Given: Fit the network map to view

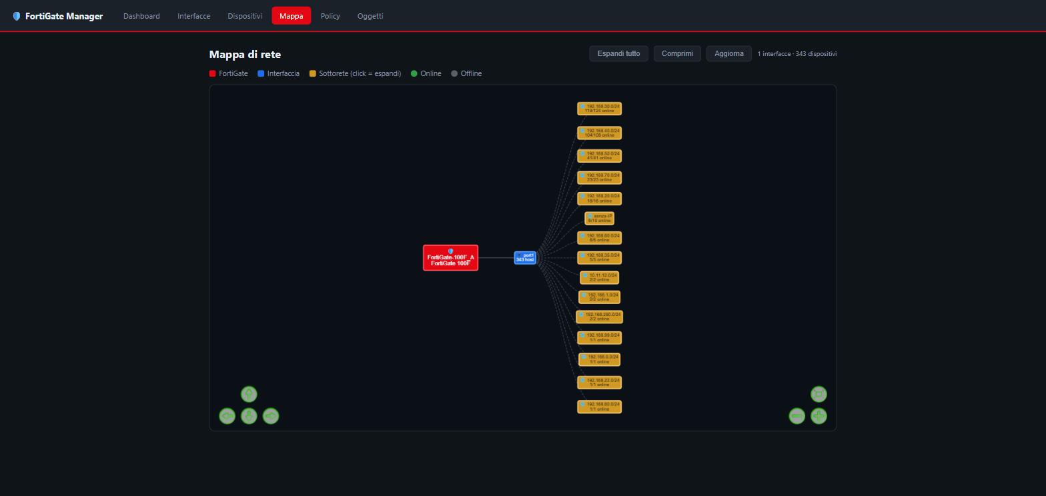Looking at the screenshot, I should [x=819, y=394].
